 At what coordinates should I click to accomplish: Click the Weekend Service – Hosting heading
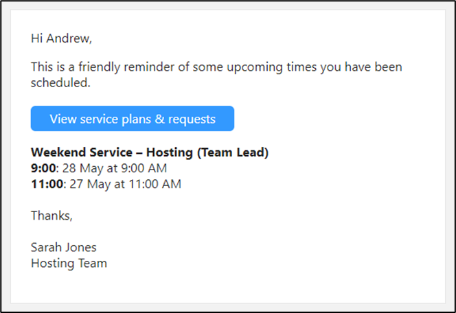(x=150, y=152)
